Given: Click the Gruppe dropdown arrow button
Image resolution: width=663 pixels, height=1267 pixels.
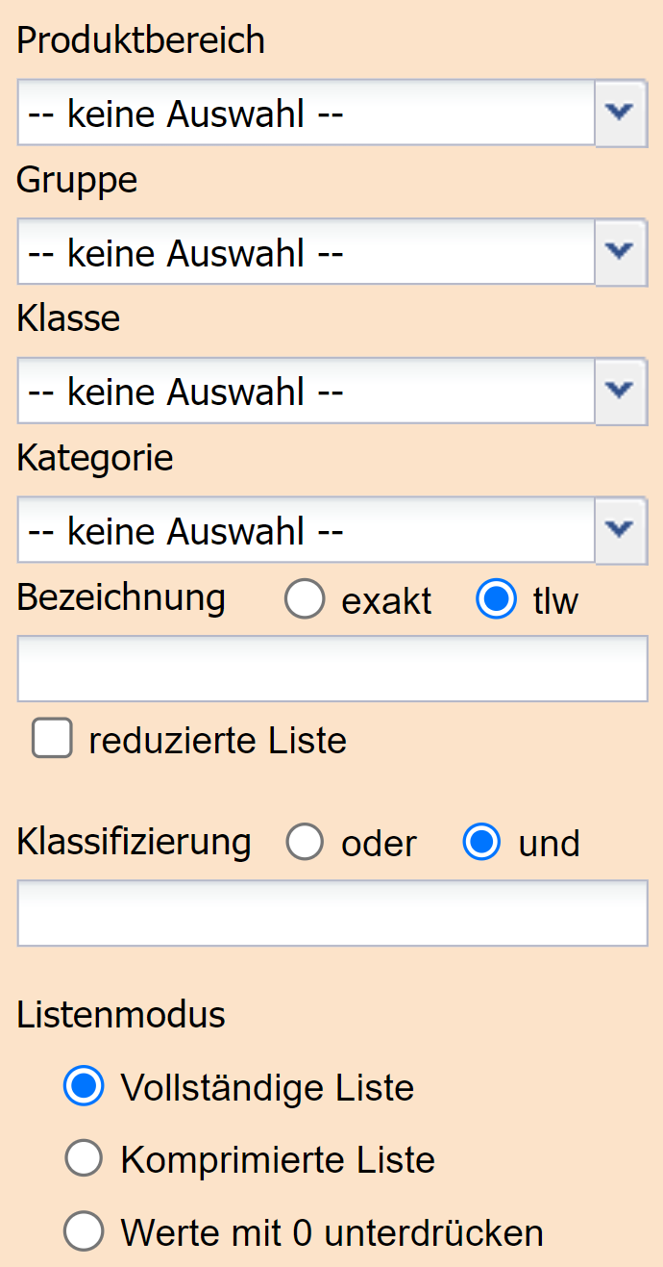Looking at the screenshot, I should [x=621, y=251].
